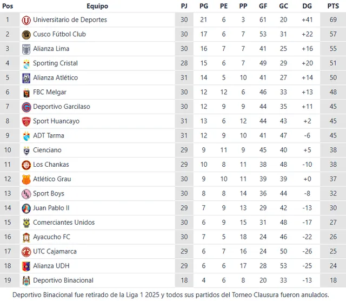Screen dimensions: 346x301
Task: Click the PJ column header
Action: click(x=184, y=6)
